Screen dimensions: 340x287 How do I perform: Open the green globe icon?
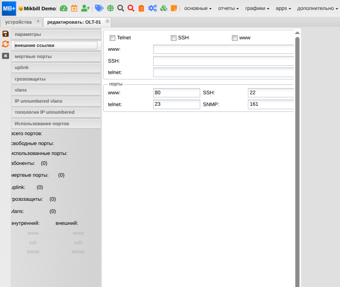click(110, 8)
